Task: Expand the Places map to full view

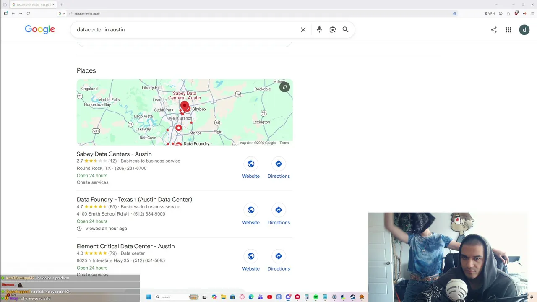Action: (x=284, y=87)
